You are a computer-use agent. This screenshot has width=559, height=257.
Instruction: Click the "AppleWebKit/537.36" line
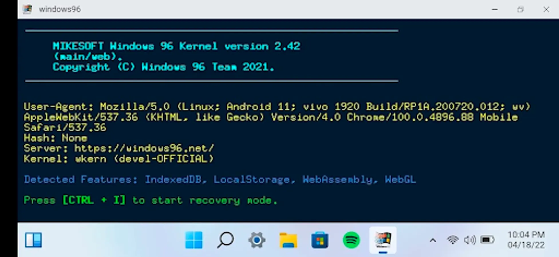tap(271, 117)
